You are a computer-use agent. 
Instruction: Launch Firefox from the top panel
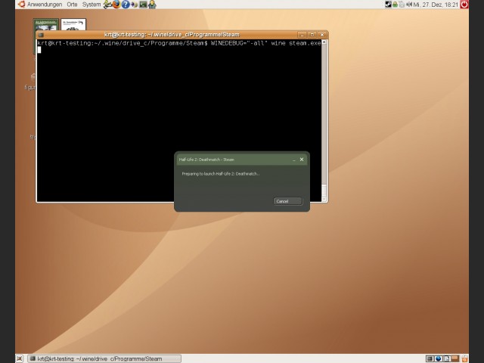pos(116,5)
